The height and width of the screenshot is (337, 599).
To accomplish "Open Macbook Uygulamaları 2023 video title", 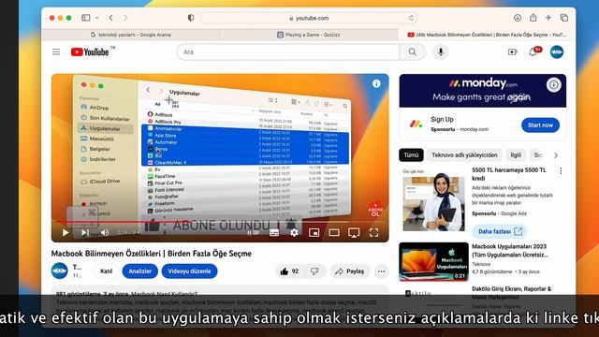I will pos(509,251).
